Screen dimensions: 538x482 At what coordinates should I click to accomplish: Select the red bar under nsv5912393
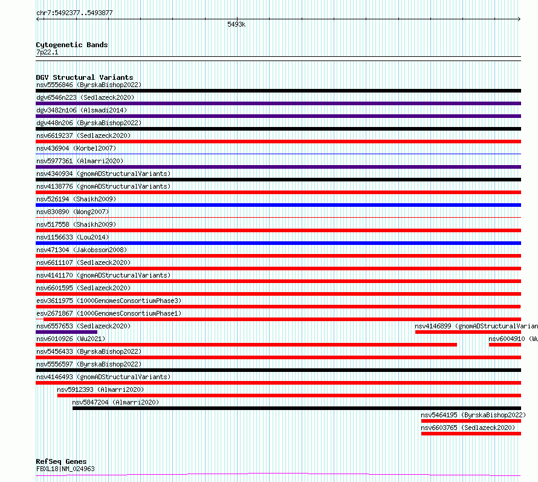(289, 396)
